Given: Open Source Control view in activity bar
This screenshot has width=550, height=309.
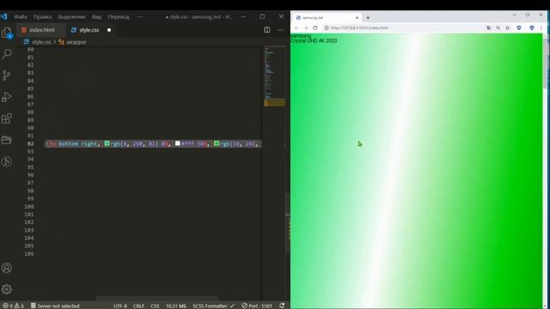Looking at the screenshot, I should click(7, 76).
